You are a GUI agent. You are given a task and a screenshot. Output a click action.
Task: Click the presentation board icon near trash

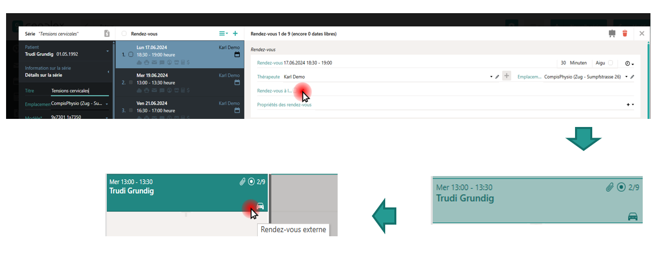pos(612,33)
